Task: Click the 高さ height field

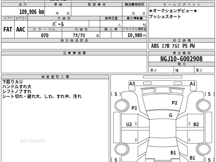Action: (205, 70)
